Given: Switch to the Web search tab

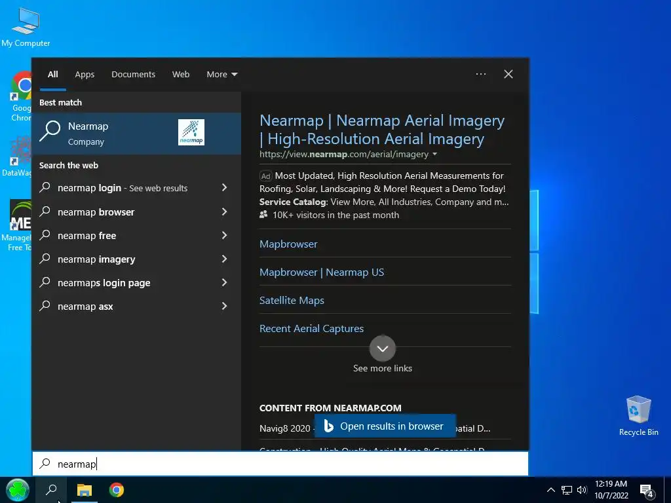Looking at the screenshot, I should tap(181, 75).
